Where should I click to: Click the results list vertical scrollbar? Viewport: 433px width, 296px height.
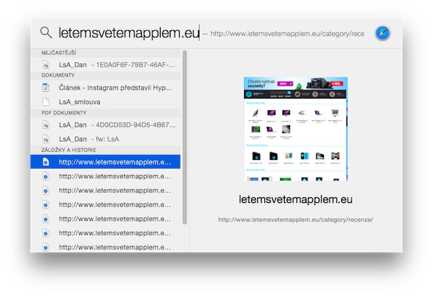(185, 137)
